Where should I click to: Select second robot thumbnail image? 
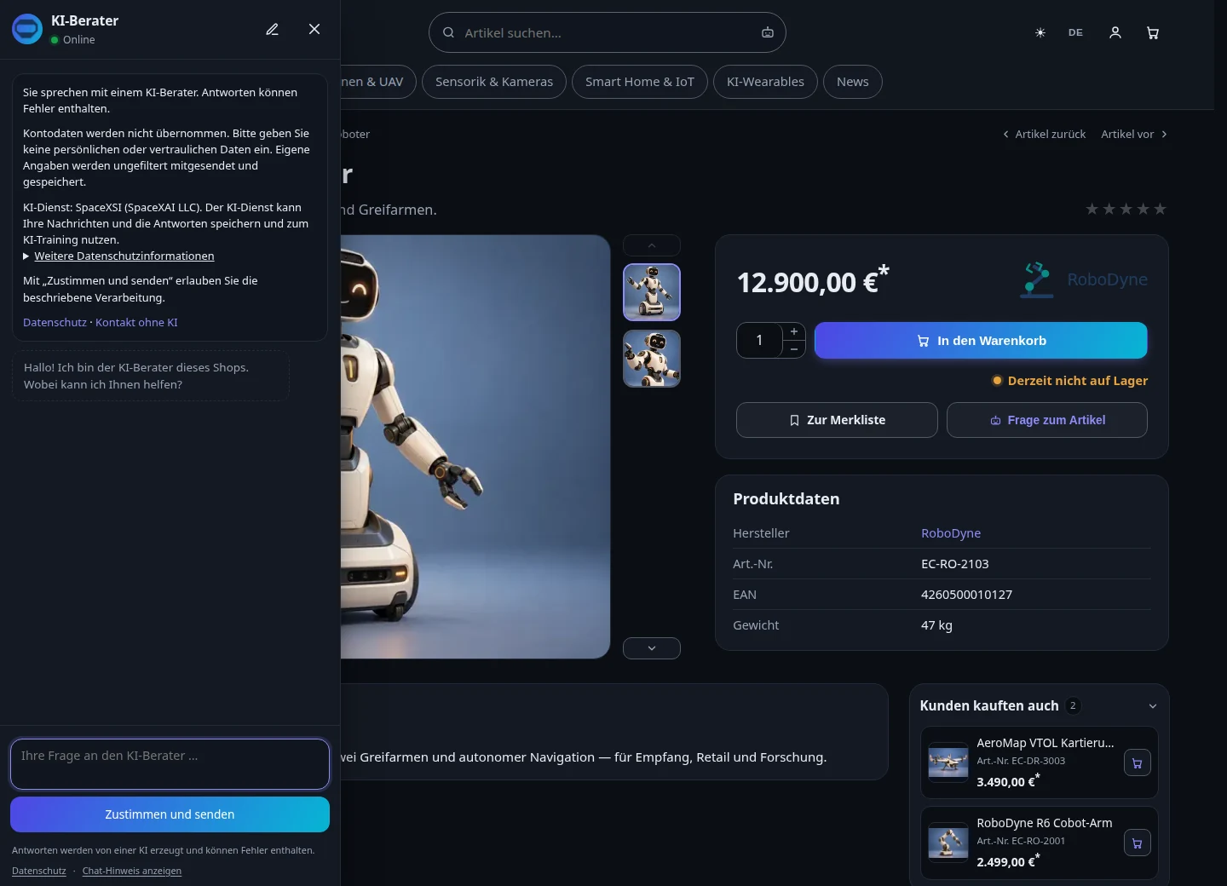coord(652,359)
